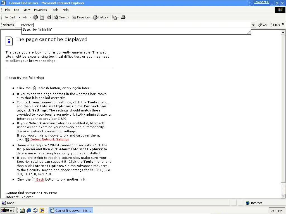
Task: Click the Back link in the page
Action: click(40, 179)
